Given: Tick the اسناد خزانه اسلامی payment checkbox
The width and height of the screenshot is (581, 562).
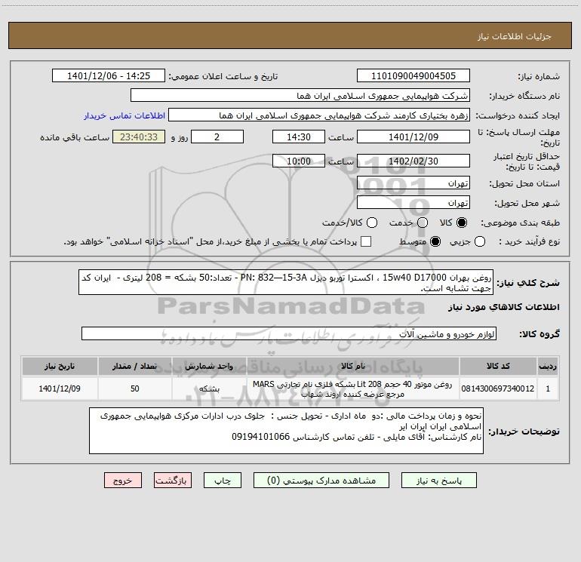Looking at the screenshot, I should (366, 241).
